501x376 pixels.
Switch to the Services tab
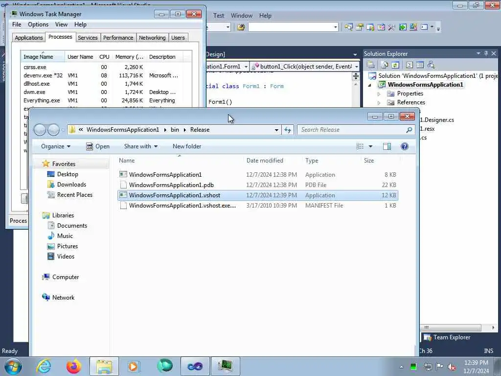88,38
